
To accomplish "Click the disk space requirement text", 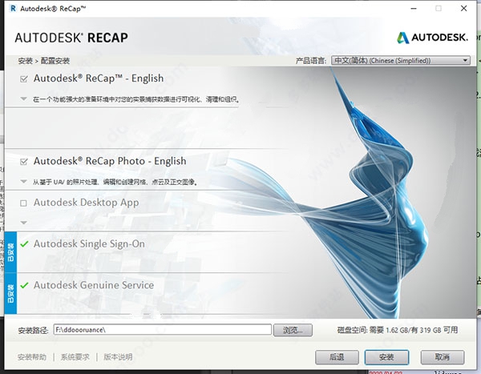I will [398, 330].
